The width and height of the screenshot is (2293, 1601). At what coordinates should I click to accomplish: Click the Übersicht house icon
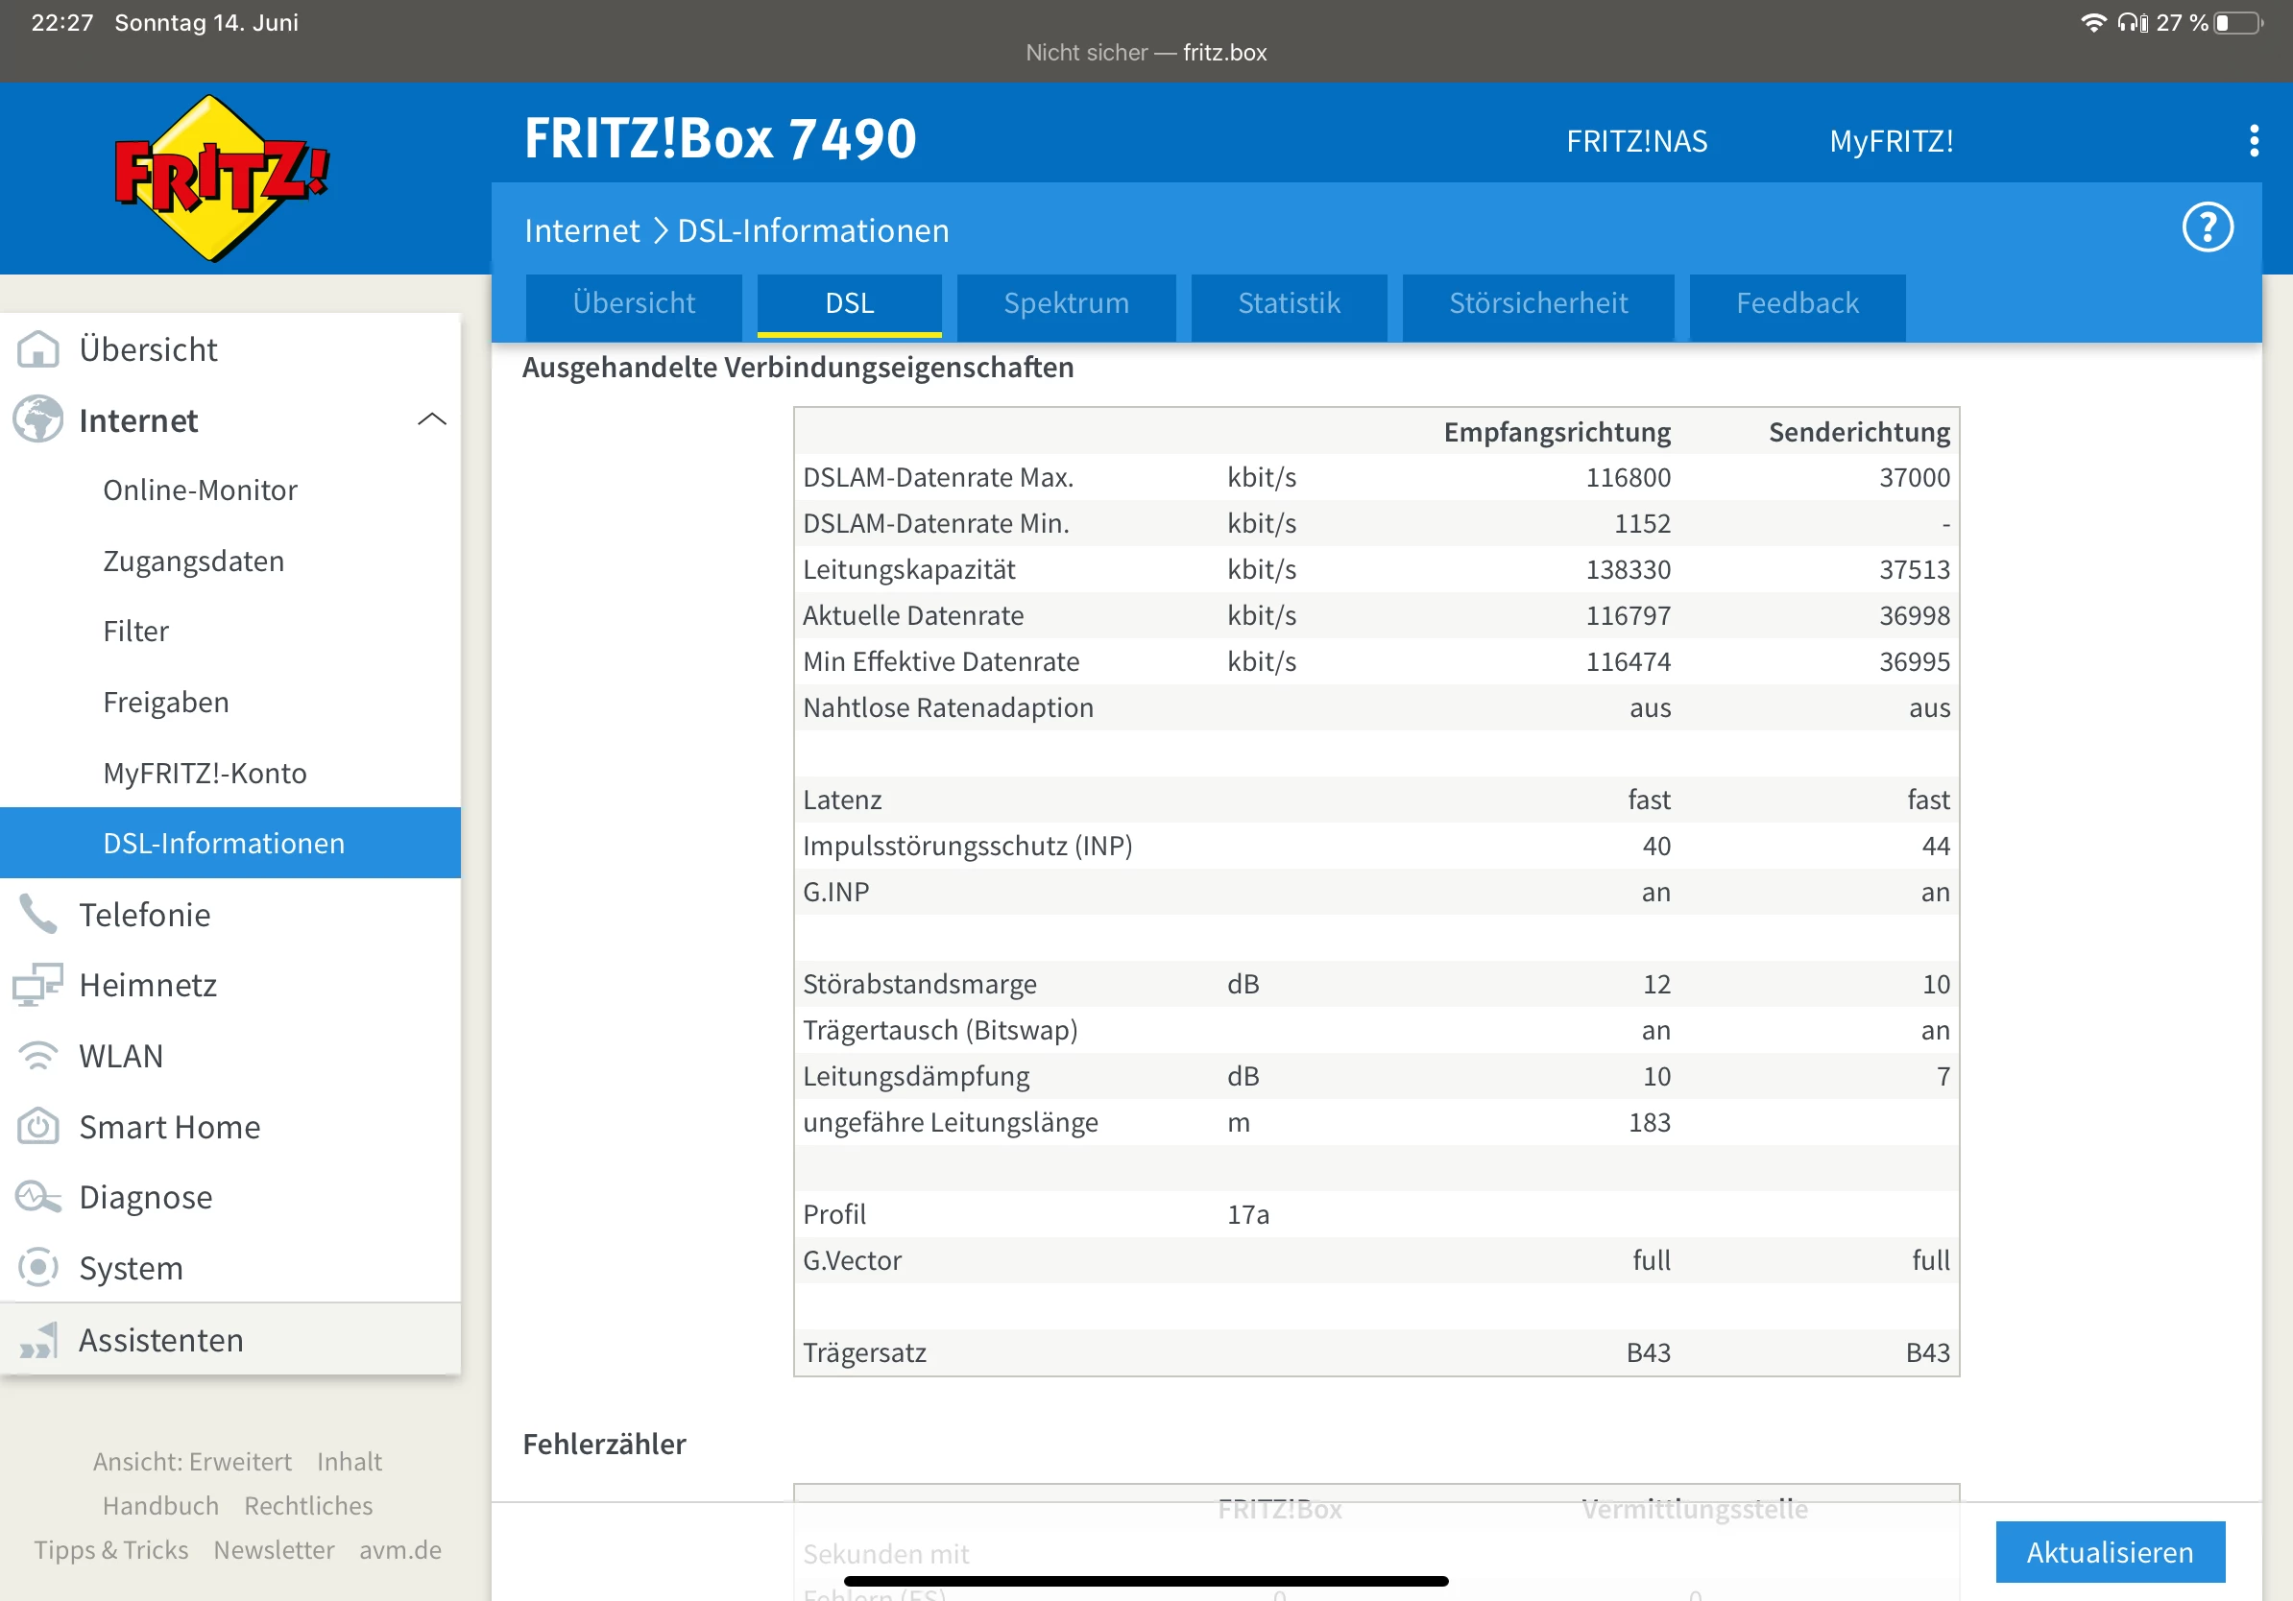38,349
